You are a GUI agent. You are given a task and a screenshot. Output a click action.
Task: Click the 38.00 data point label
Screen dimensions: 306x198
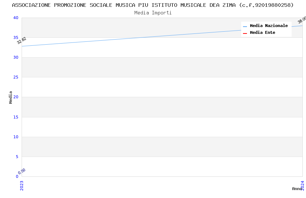pyautogui.click(x=302, y=20)
